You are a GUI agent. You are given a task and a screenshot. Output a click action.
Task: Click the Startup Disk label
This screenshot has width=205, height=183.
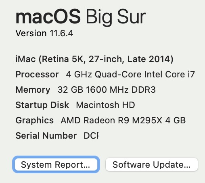[x=42, y=105]
